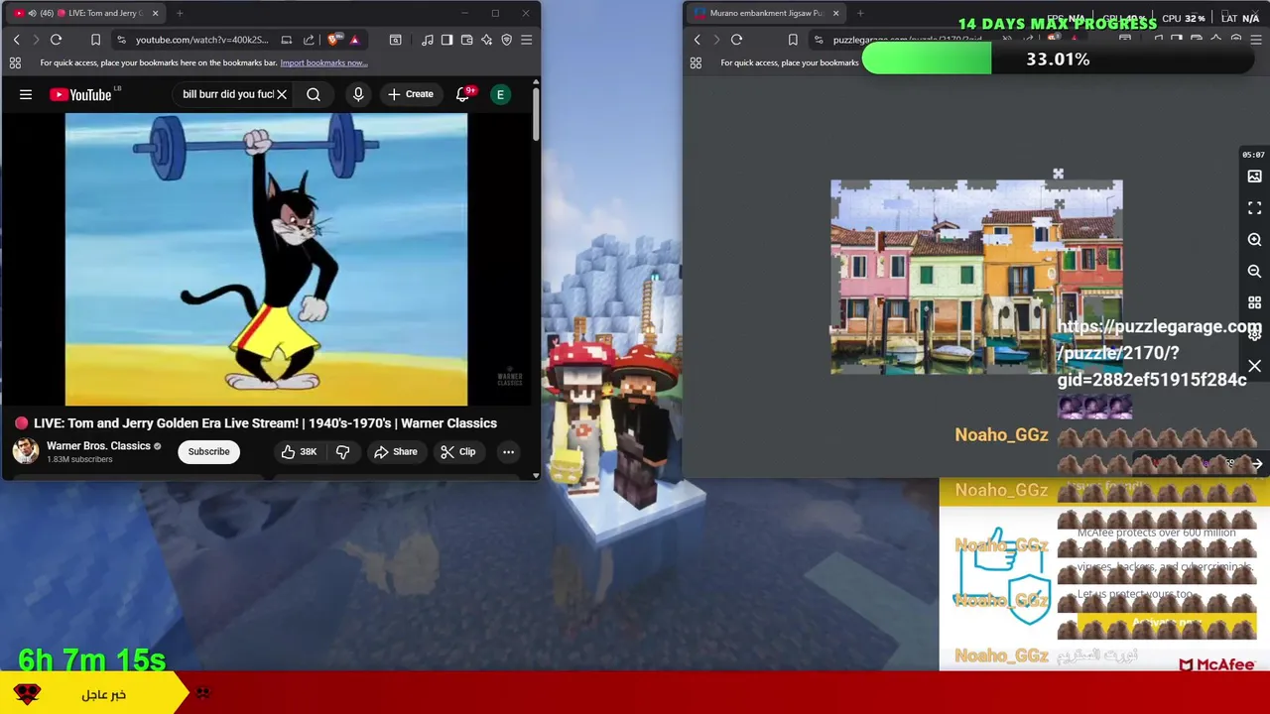
Task: Share the YouTube page from address bar
Action: tap(309, 40)
